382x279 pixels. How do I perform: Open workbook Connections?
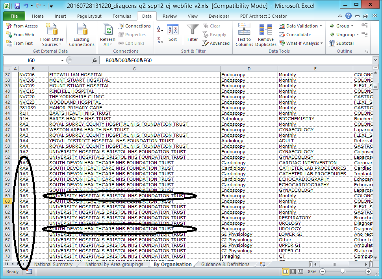[134, 26]
